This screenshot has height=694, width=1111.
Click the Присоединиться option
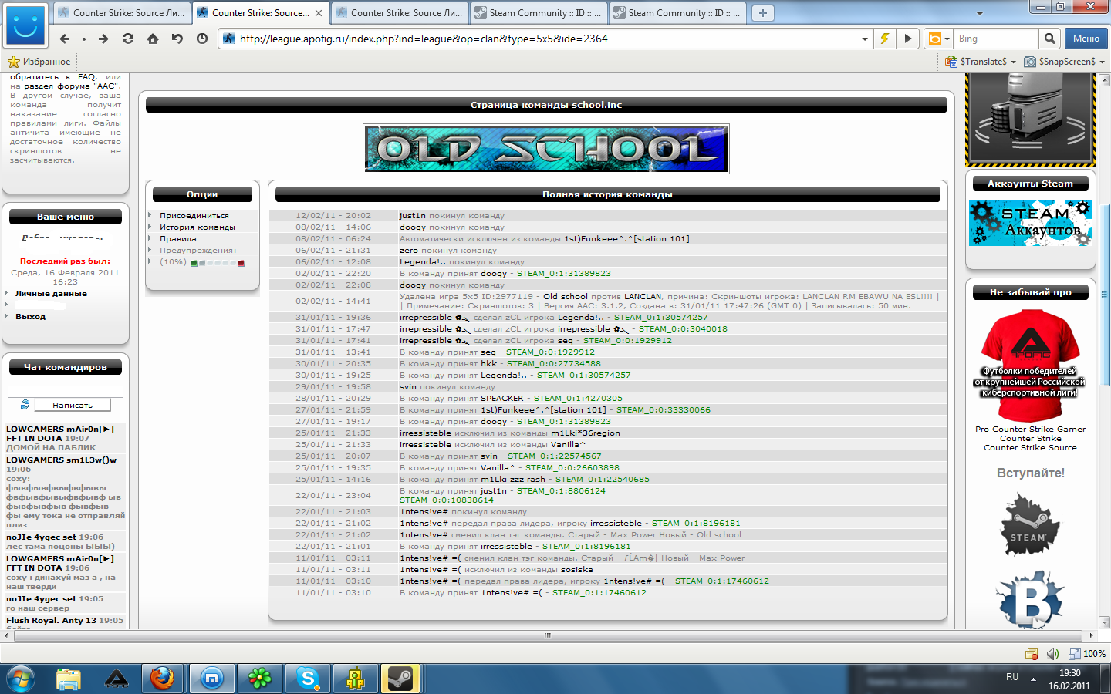click(x=194, y=216)
